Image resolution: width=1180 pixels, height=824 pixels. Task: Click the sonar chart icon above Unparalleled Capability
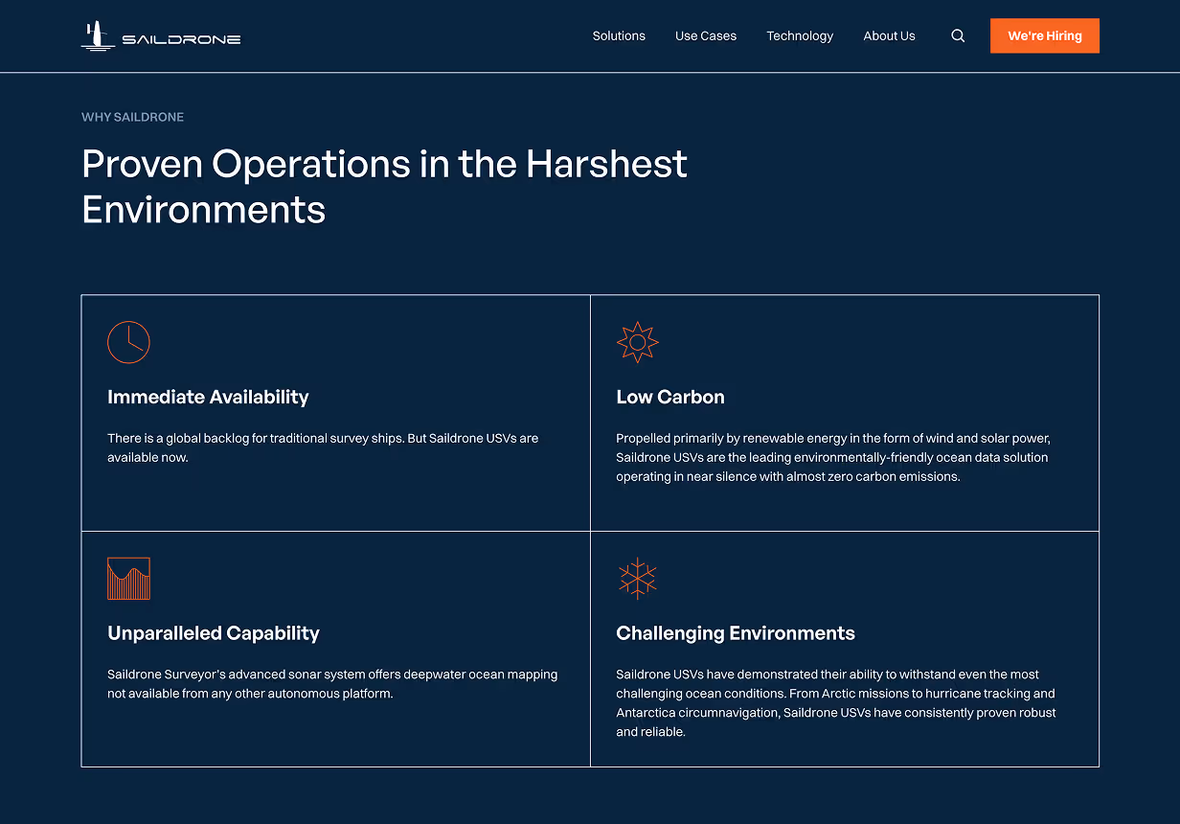click(x=128, y=579)
